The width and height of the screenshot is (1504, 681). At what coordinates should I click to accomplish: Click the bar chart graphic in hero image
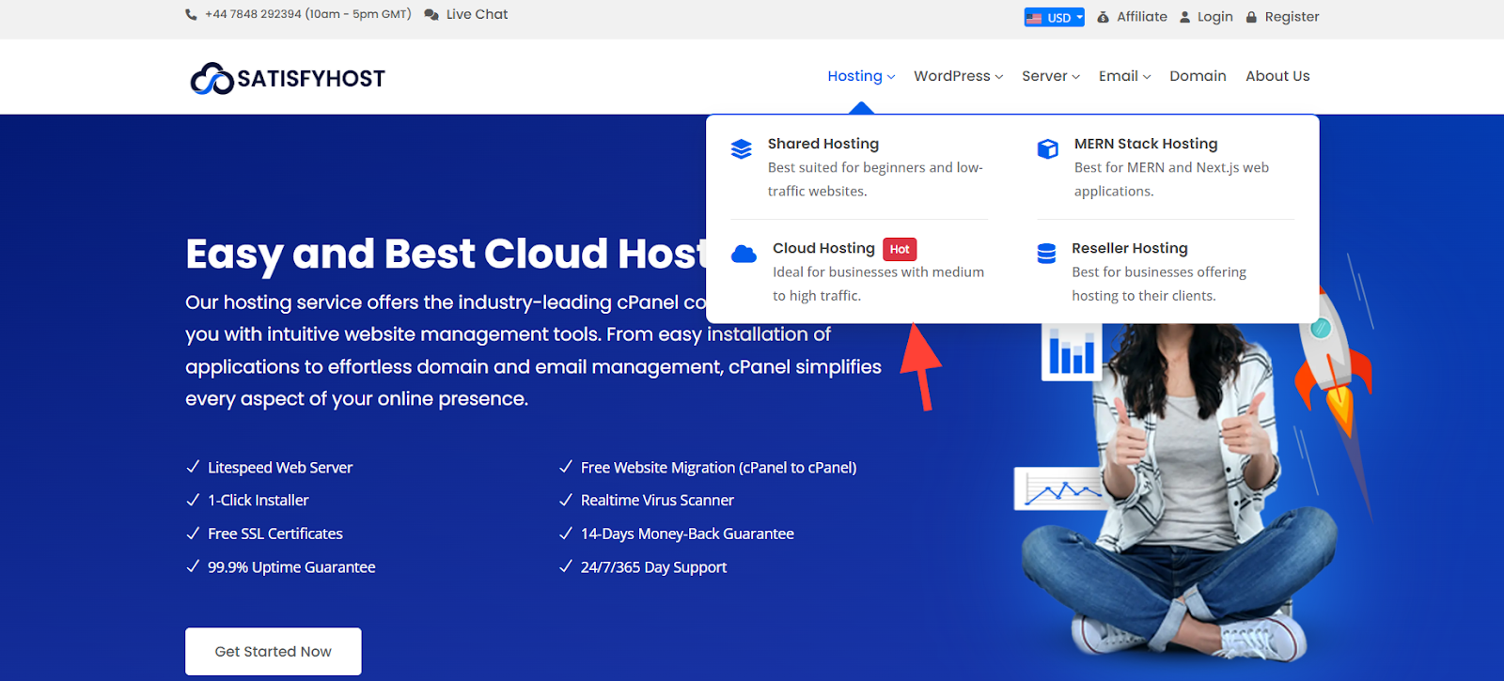click(1072, 351)
